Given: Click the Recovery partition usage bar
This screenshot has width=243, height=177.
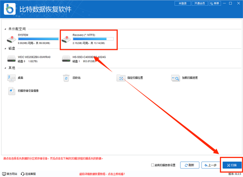Looking at the screenshot, I should [x=93, y=39].
